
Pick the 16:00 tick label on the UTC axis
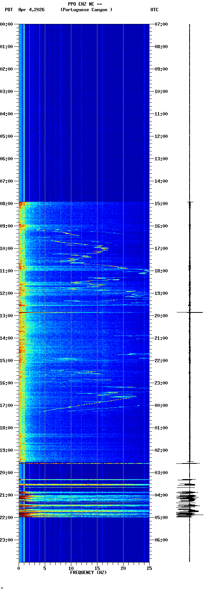[x=161, y=226]
